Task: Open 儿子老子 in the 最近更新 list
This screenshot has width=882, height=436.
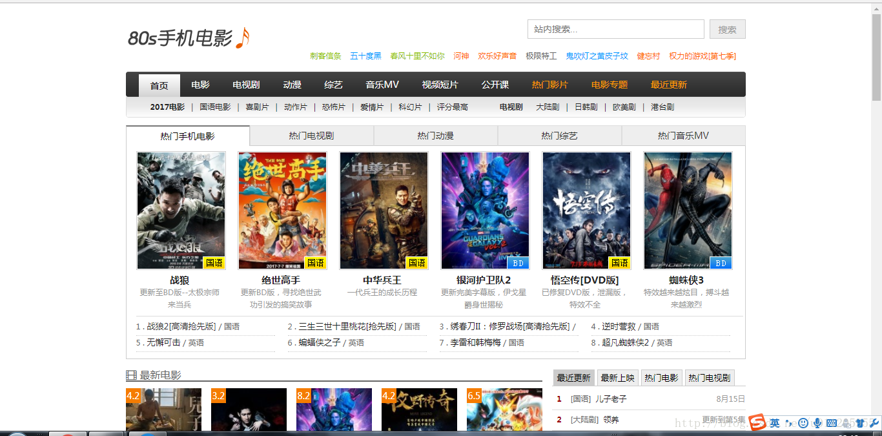Action: coord(611,399)
